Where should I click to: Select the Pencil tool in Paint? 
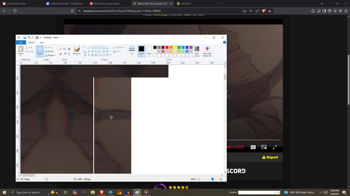tap(60, 49)
